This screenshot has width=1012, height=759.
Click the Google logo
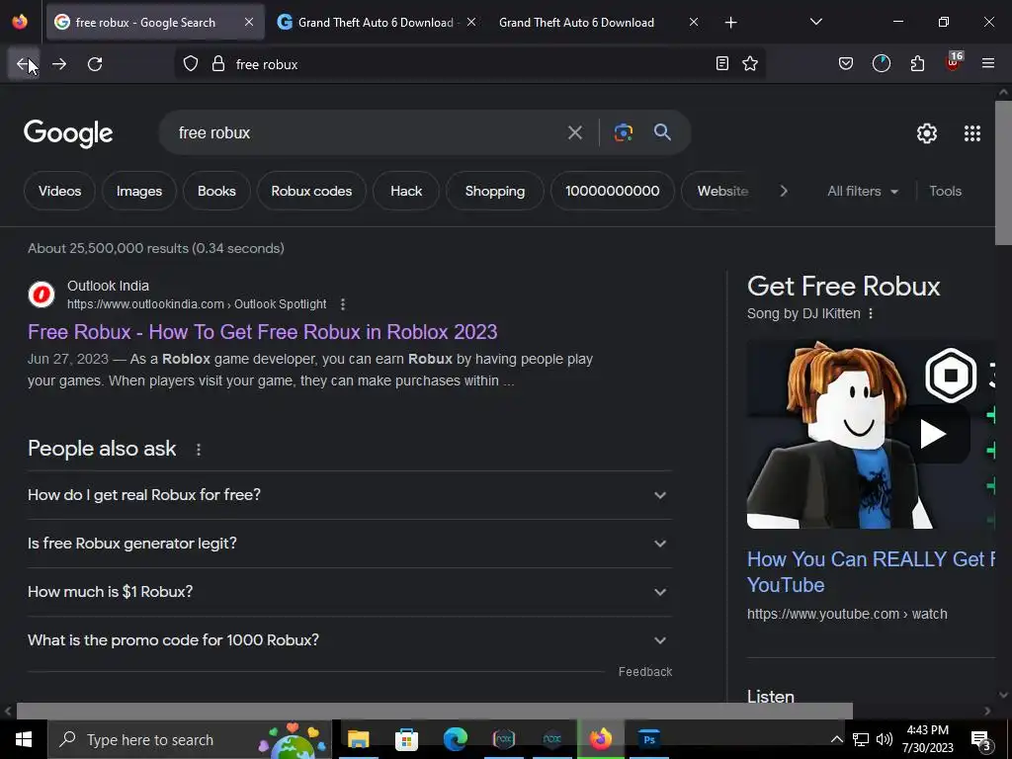[68, 133]
